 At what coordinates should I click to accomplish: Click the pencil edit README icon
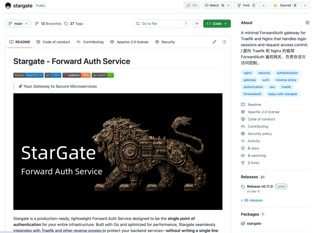214,42
